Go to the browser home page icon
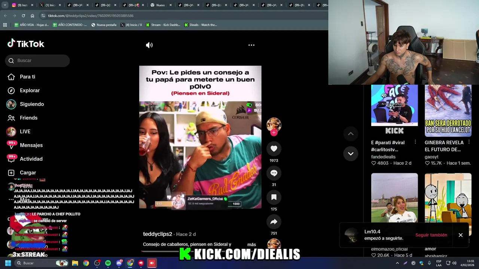479x269 pixels. pos(32,16)
